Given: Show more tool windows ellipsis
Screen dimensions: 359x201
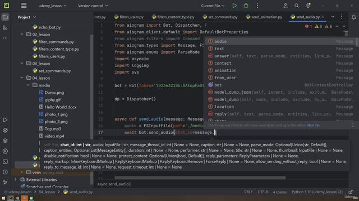Looking at the screenshot, I should pos(5,38).
